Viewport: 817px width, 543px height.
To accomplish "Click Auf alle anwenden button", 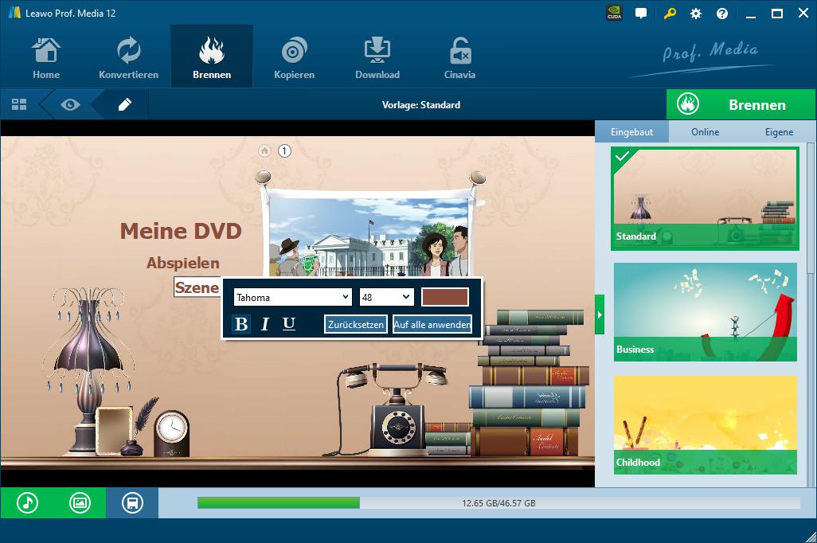I will coord(432,324).
